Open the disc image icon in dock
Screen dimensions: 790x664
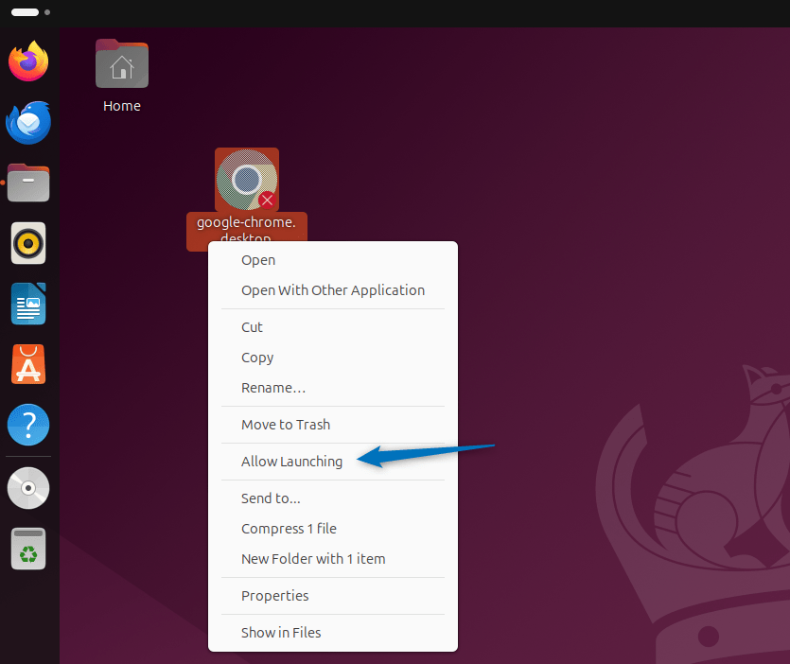click(27, 488)
